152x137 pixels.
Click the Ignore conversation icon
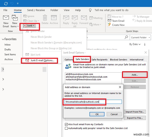25,16
